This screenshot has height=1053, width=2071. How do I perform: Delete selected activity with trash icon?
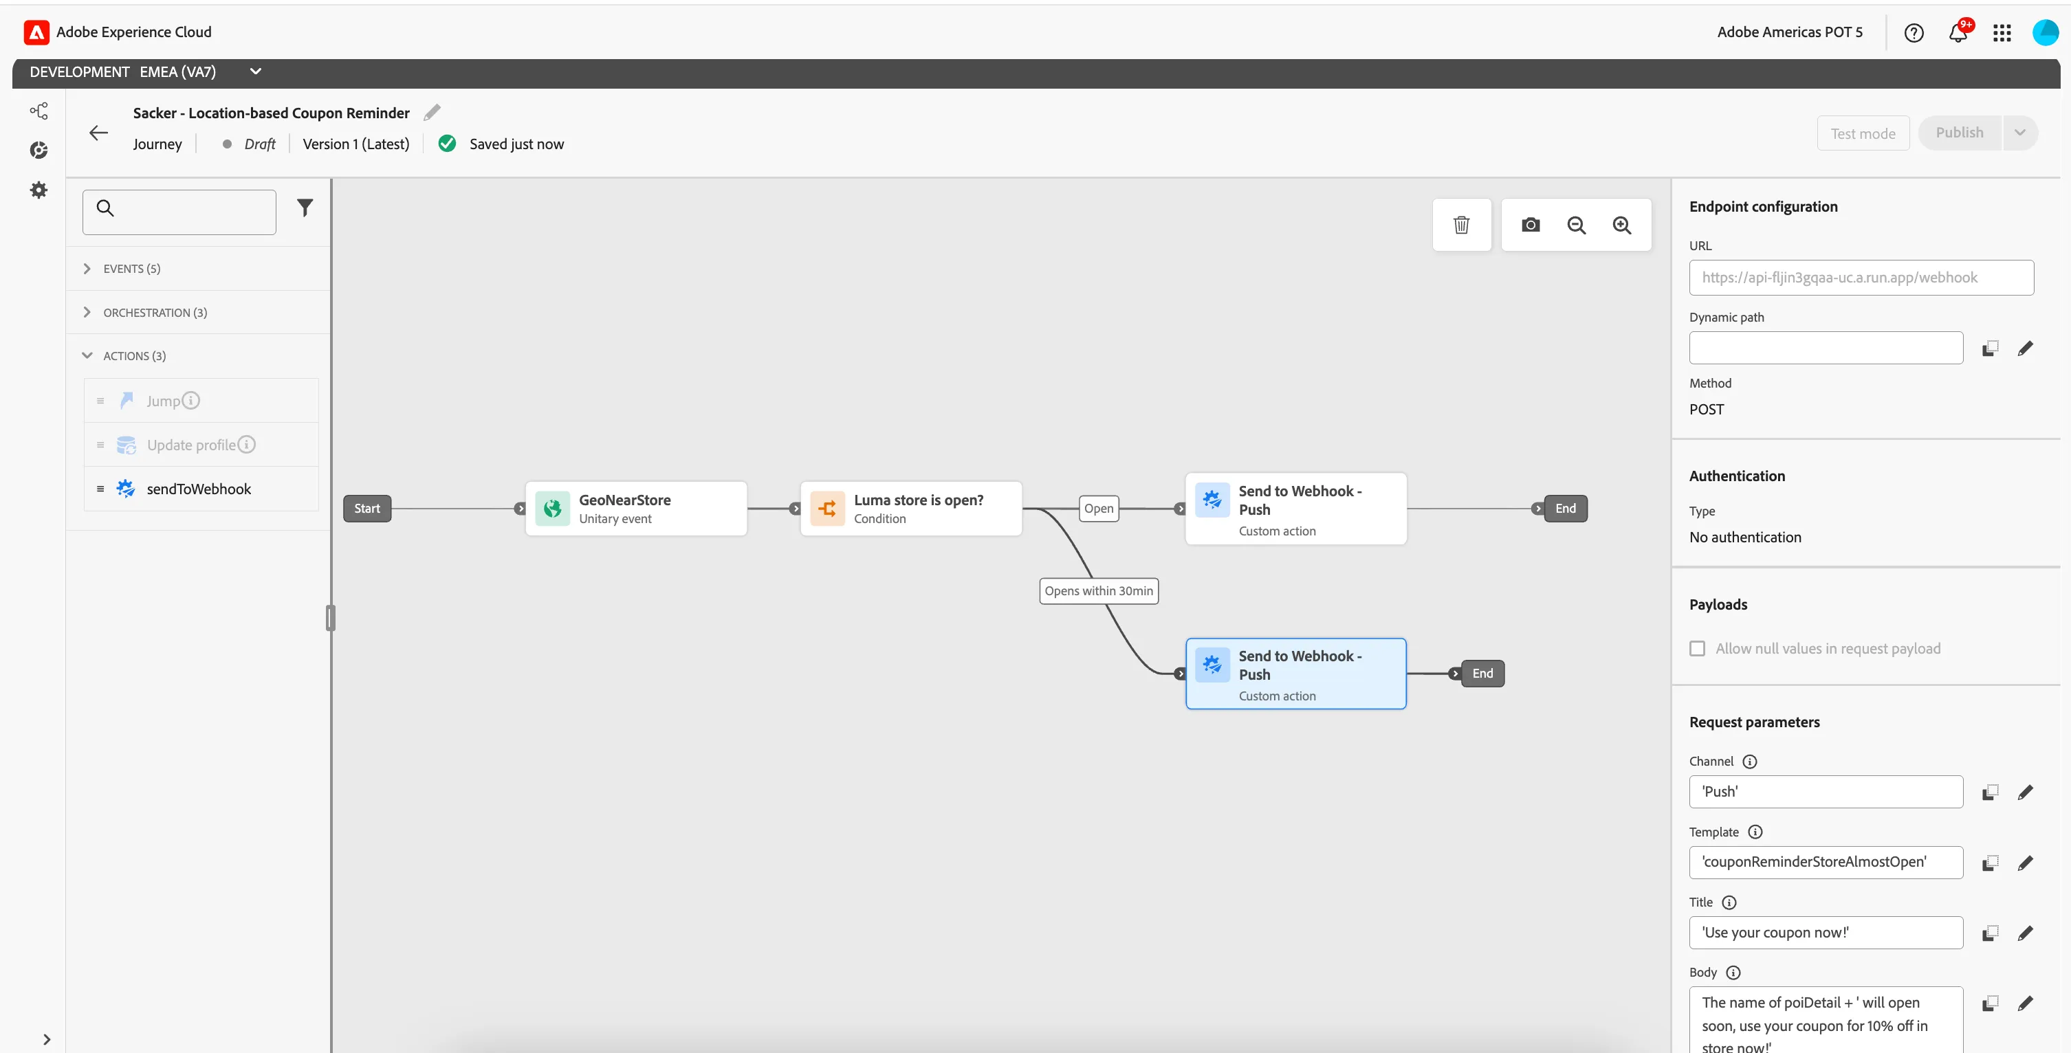(1462, 225)
